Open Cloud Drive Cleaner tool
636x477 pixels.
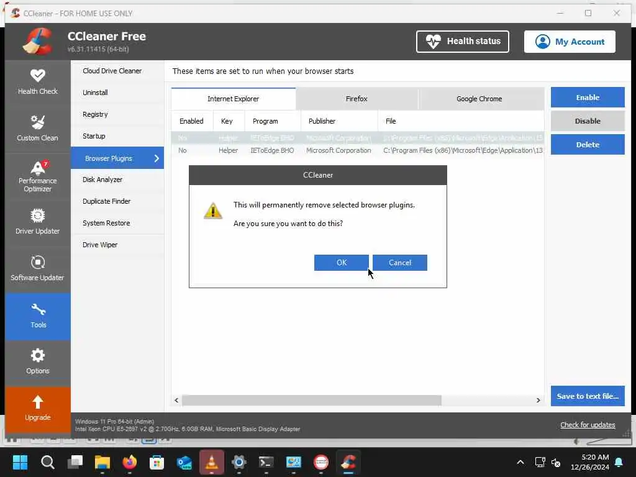[x=117, y=71]
